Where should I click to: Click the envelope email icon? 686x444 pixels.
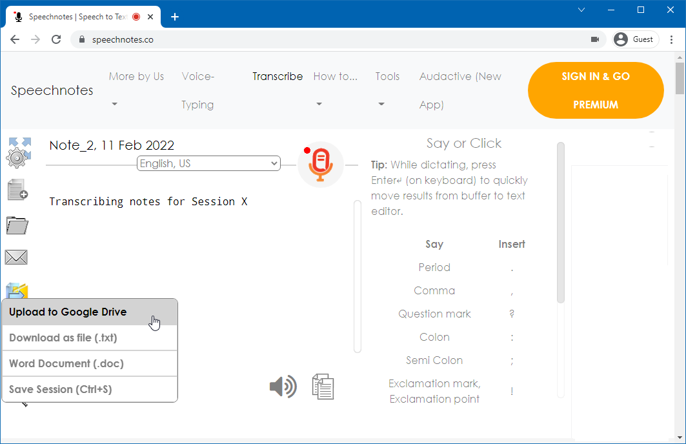(x=16, y=257)
